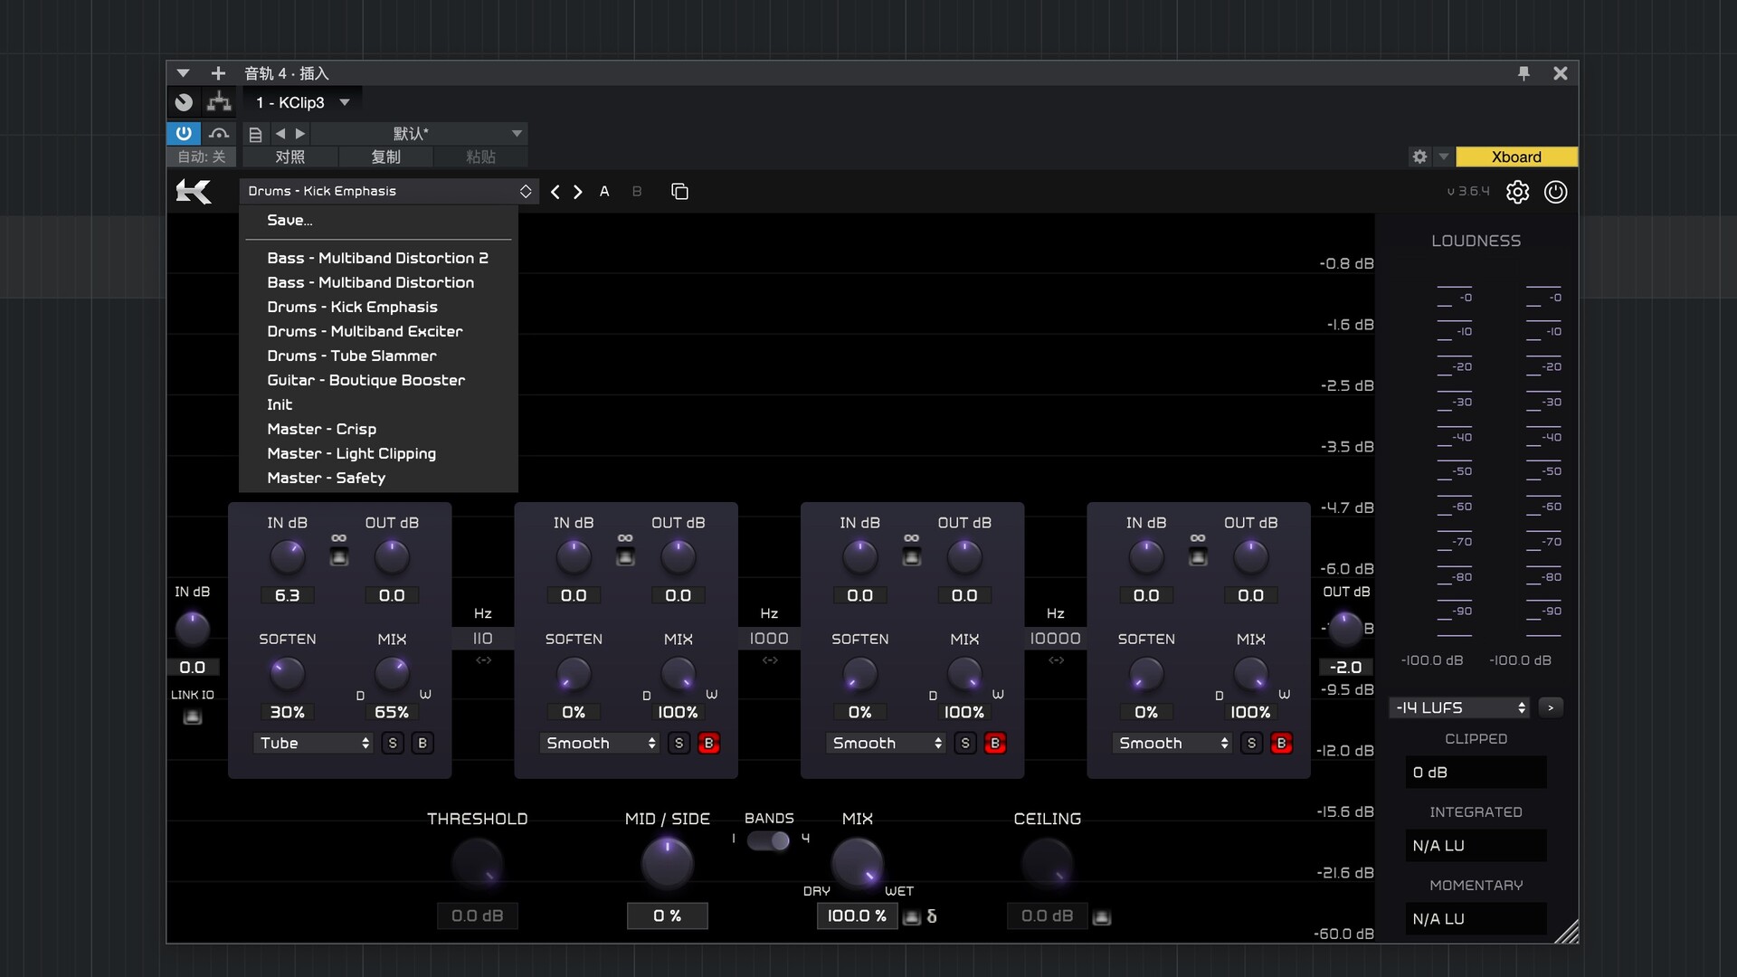The image size is (1737, 977).
Task: Adjust the MID / SIDE knob
Action: click(668, 862)
